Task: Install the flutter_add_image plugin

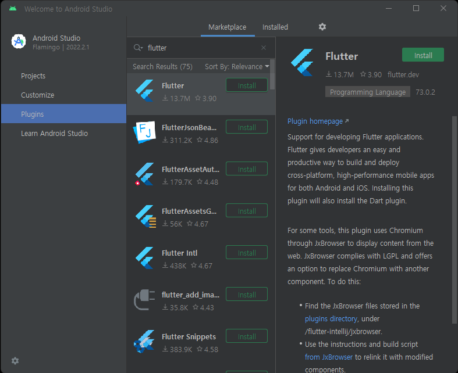Action: pyautogui.click(x=247, y=294)
